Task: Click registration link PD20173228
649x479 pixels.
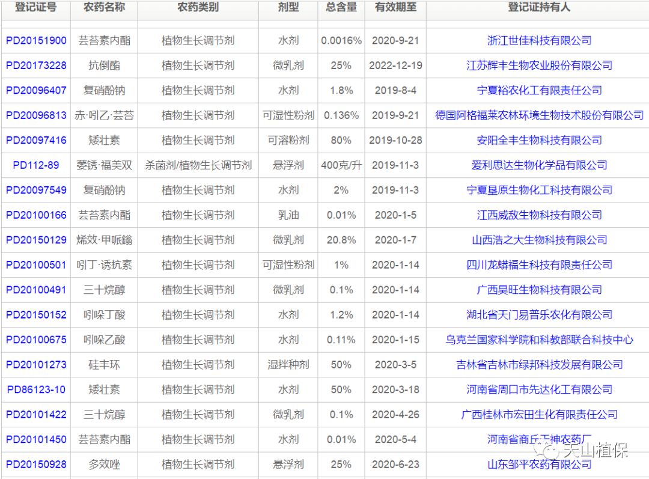Action: [x=36, y=66]
